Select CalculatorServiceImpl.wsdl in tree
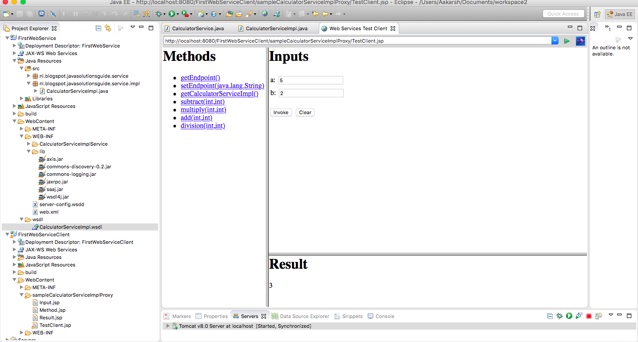Viewport: 638px width, 342px height. 71,227
